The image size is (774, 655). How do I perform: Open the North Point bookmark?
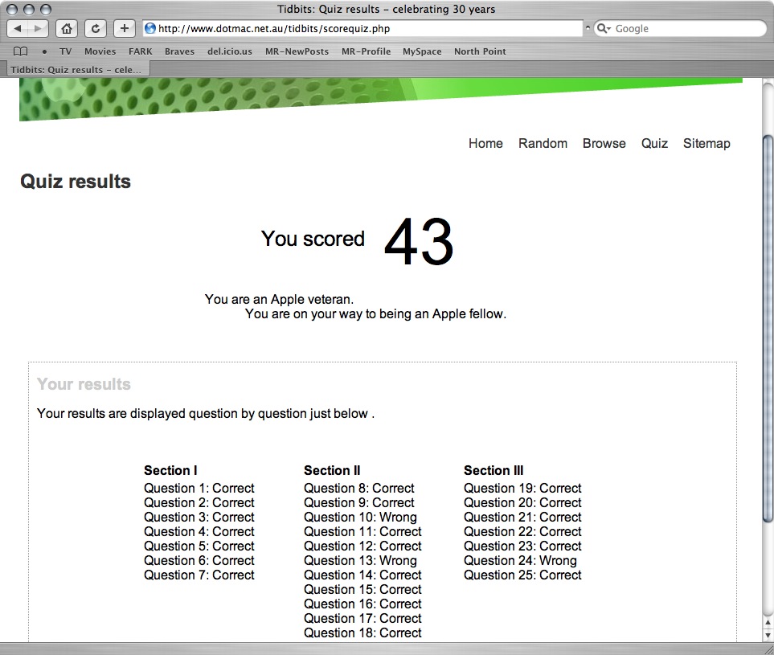[481, 51]
